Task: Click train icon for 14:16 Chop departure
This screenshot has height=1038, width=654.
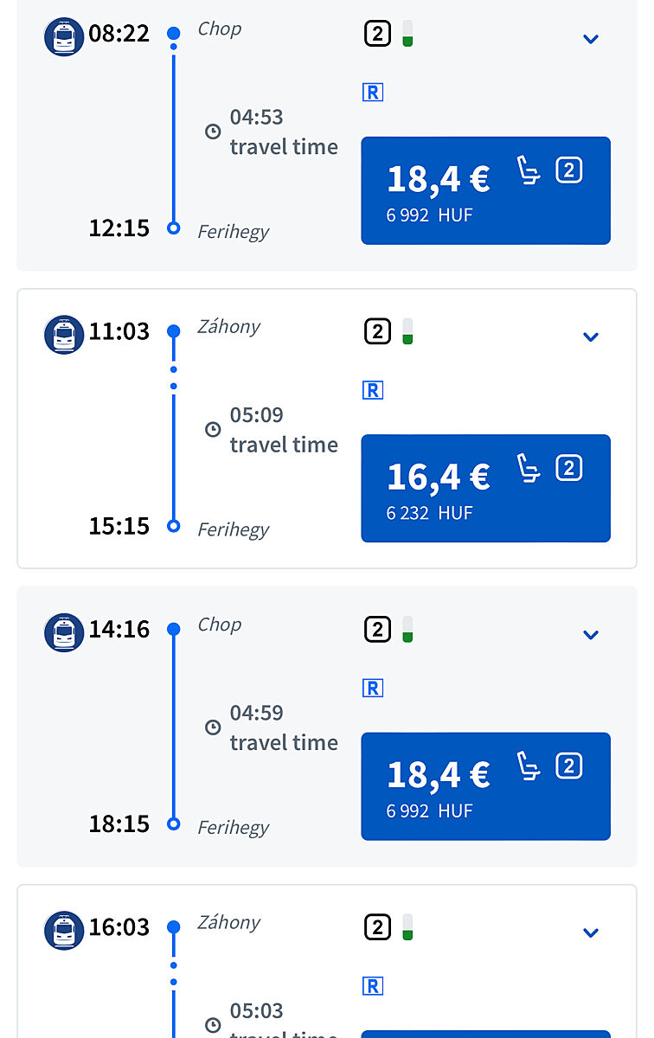Action: 64,632
